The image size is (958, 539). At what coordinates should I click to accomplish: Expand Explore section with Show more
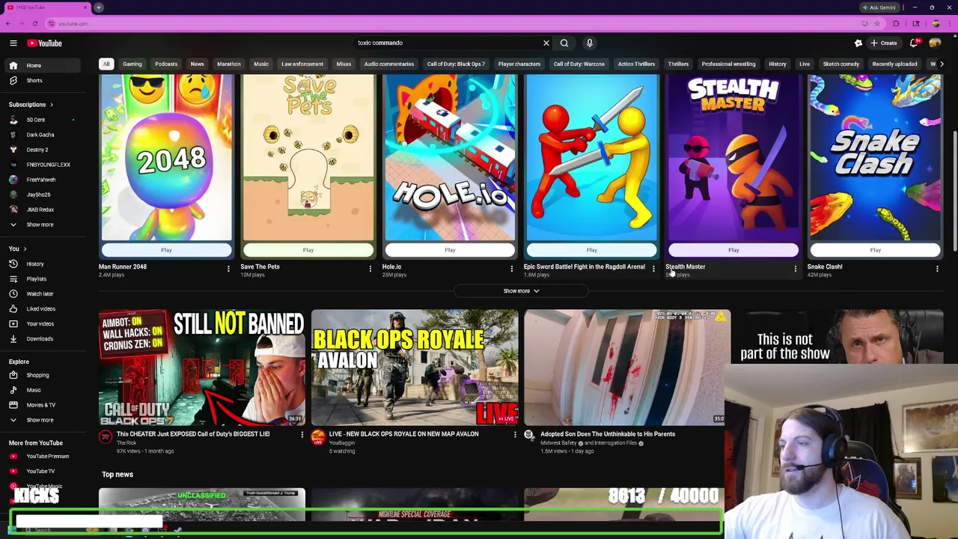pyautogui.click(x=43, y=420)
